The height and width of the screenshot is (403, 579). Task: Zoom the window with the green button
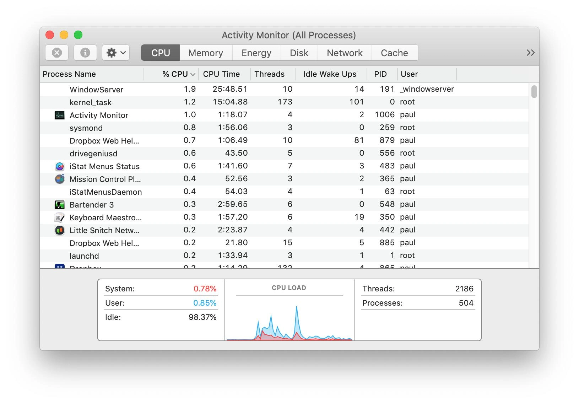coord(78,35)
